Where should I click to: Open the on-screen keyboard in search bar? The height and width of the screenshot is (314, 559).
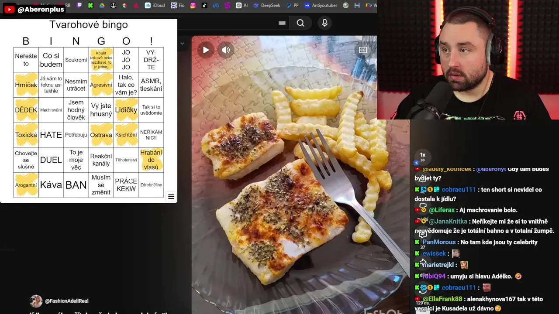(x=282, y=23)
